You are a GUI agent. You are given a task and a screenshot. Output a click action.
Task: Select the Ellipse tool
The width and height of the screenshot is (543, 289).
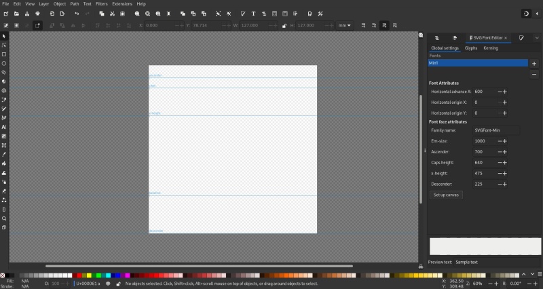coord(4,63)
